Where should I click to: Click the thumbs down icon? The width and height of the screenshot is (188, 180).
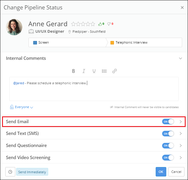pyautogui.click(x=109, y=24)
